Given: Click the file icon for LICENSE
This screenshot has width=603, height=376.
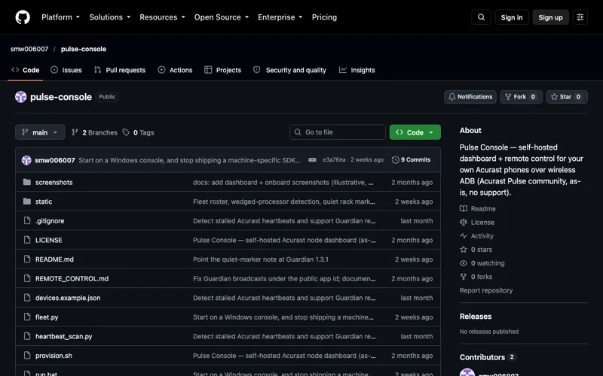Looking at the screenshot, I should 27,240.
